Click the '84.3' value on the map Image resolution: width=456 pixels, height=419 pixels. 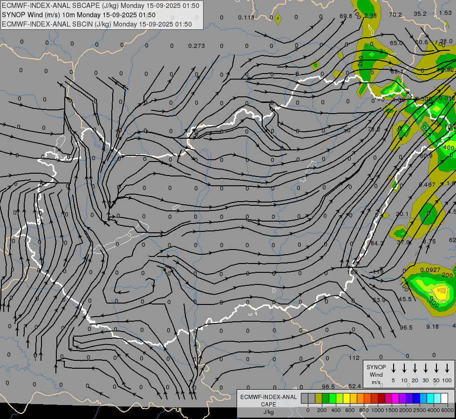point(377,243)
